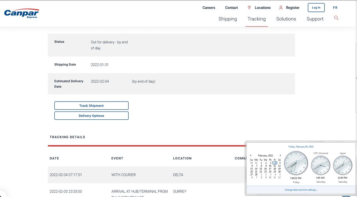Open the Tracking menu
Image resolution: width=357 pixels, height=197 pixels.
(257, 19)
